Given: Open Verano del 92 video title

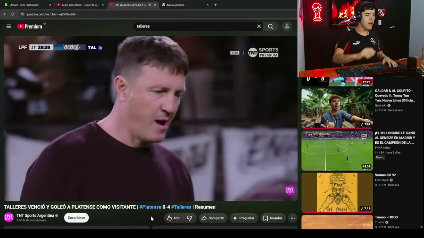Looking at the screenshot, I should (x=385, y=175).
